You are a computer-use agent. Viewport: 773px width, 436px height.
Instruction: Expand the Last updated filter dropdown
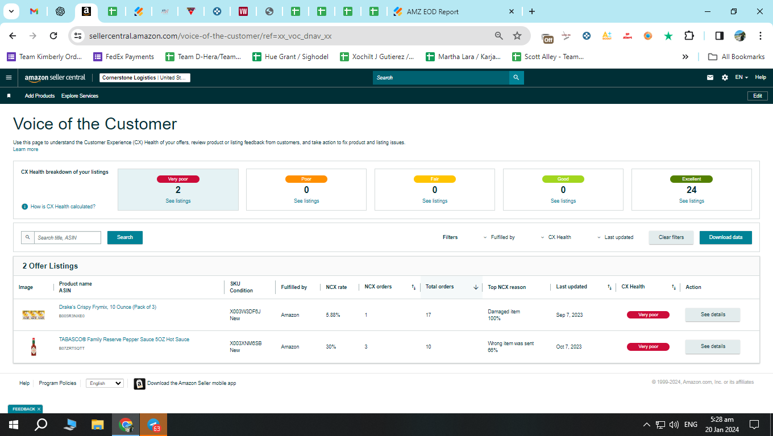[615, 237]
